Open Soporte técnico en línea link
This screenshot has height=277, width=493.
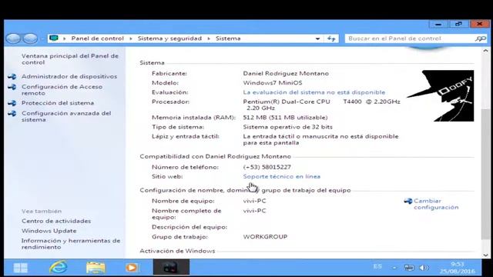pyautogui.click(x=282, y=176)
